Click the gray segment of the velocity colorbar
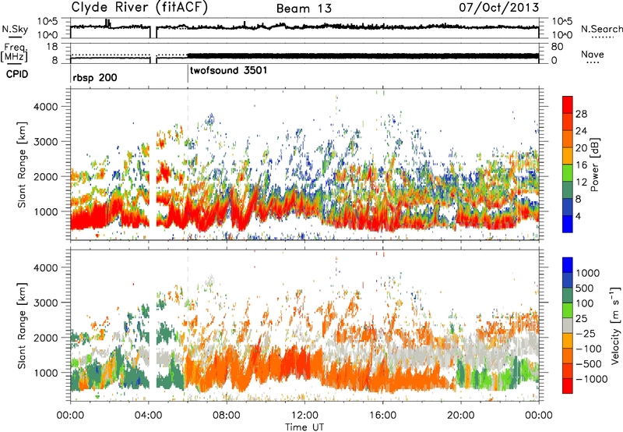This screenshot has width=623, height=432. (x=568, y=325)
